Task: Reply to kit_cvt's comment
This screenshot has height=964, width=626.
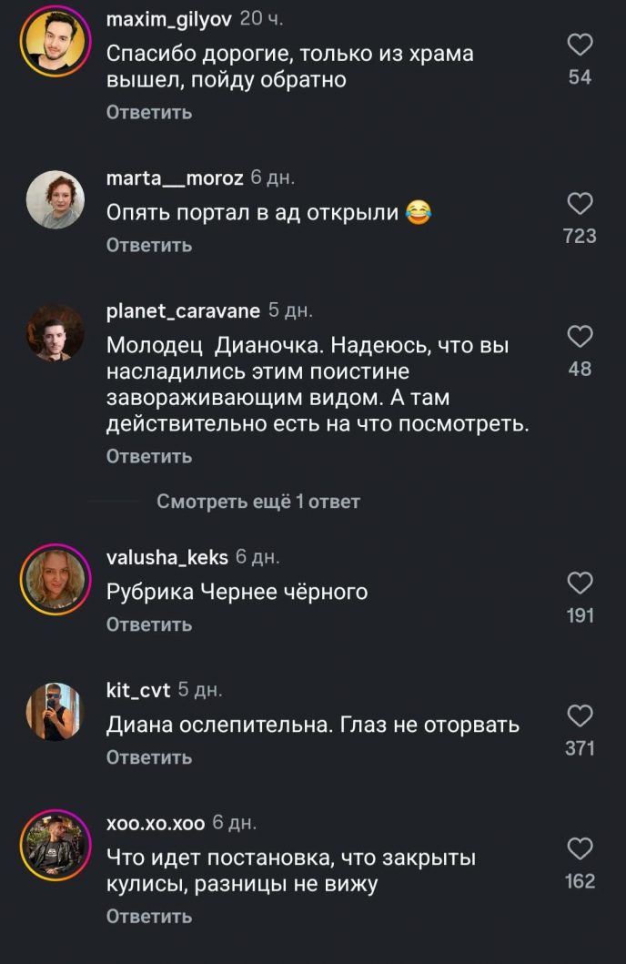Action: point(149,757)
